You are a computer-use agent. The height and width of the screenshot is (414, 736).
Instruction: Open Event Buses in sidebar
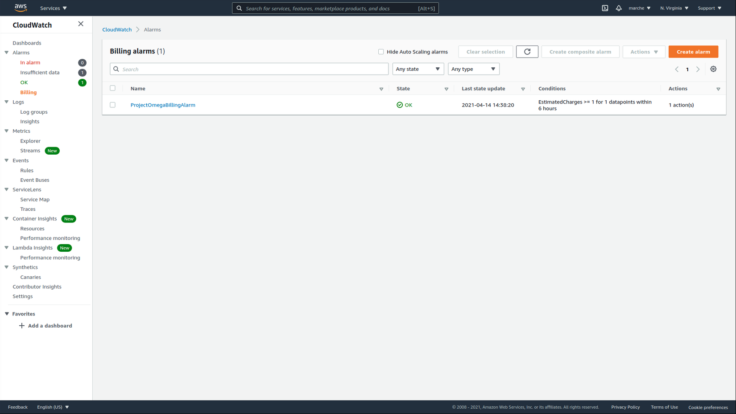[x=35, y=180]
